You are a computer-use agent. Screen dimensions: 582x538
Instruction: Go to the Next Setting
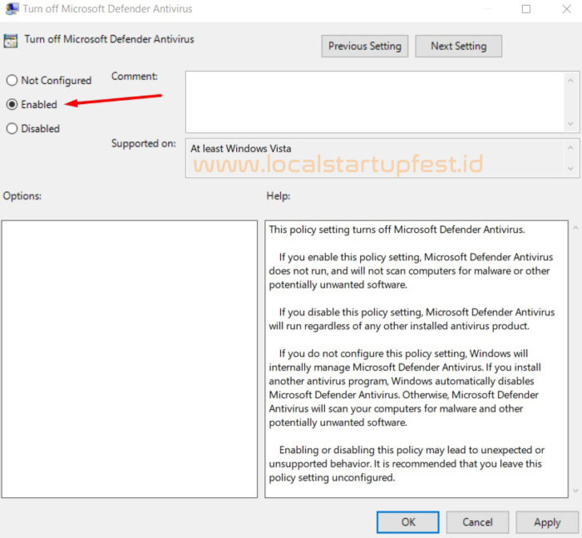click(458, 46)
